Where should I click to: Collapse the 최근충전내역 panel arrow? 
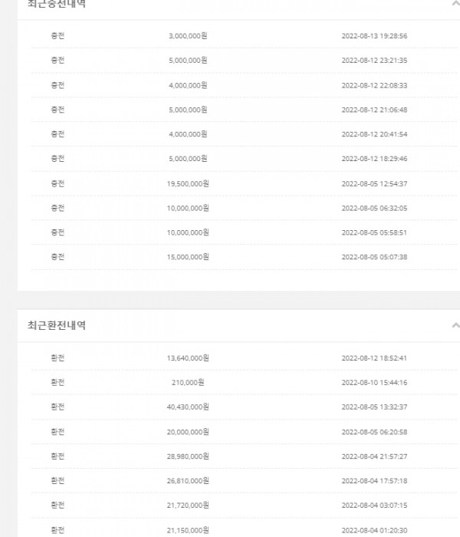point(456,3)
